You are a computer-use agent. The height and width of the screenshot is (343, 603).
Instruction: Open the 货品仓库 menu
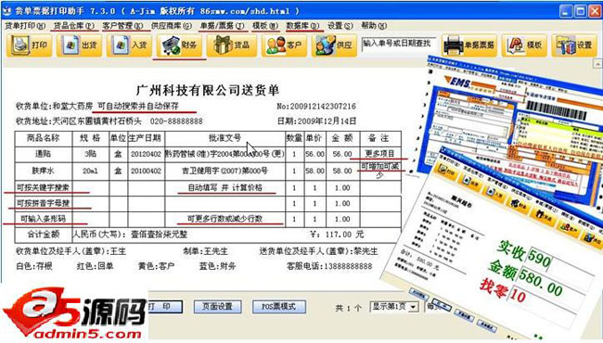tap(73, 26)
